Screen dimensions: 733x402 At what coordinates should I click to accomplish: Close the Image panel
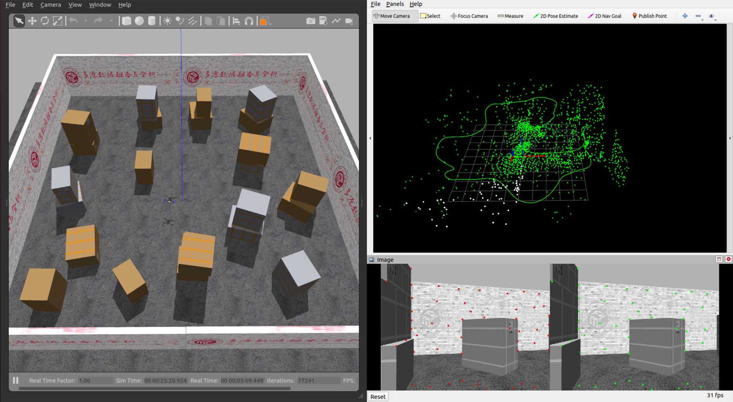point(729,259)
